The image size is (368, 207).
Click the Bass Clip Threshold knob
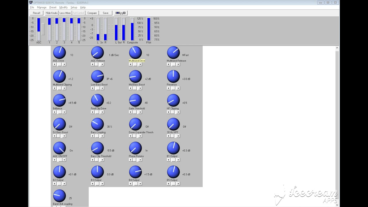coord(97,148)
